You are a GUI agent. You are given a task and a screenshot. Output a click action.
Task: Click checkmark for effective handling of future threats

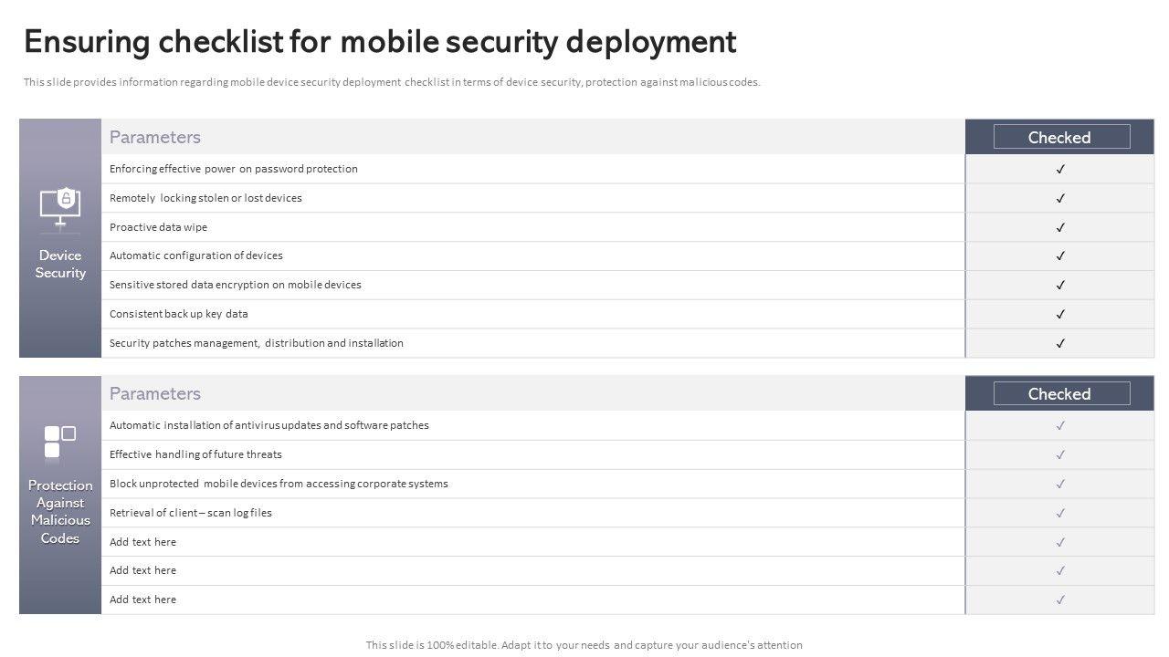(1060, 454)
